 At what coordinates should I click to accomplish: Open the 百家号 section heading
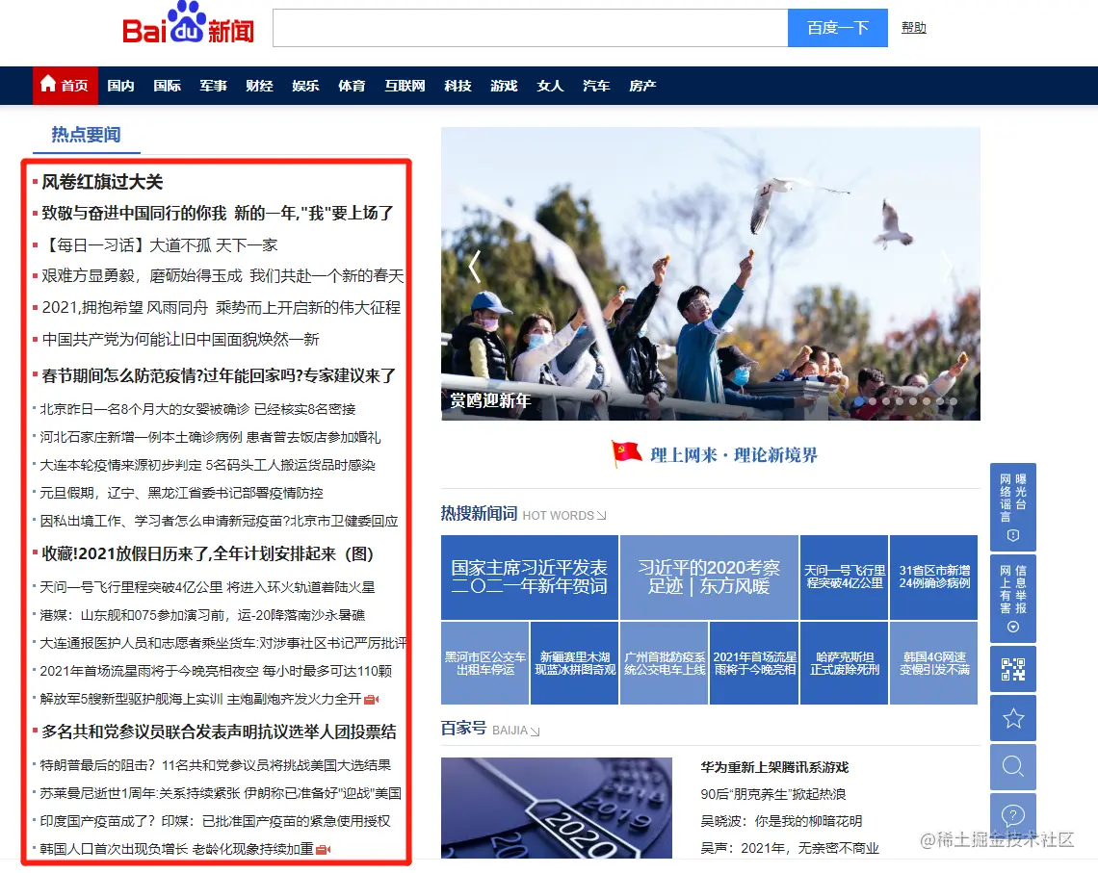pyautogui.click(x=463, y=729)
